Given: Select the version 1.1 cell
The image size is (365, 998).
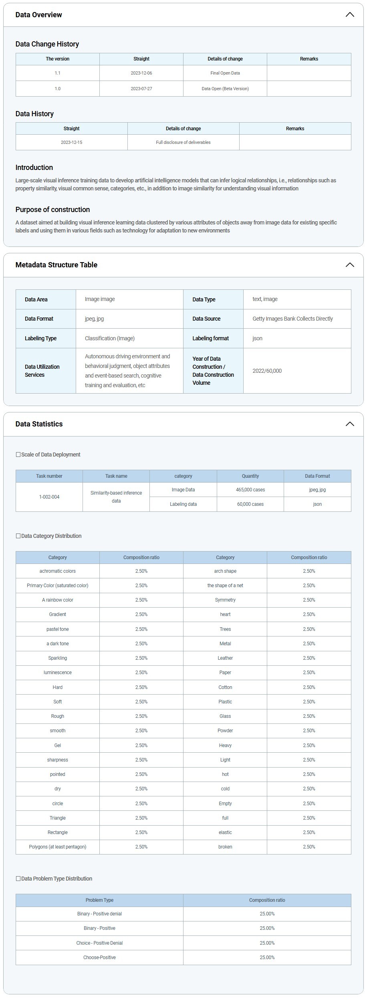Looking at the screenshot, I should pyautogui.click(x=57, y=73).
